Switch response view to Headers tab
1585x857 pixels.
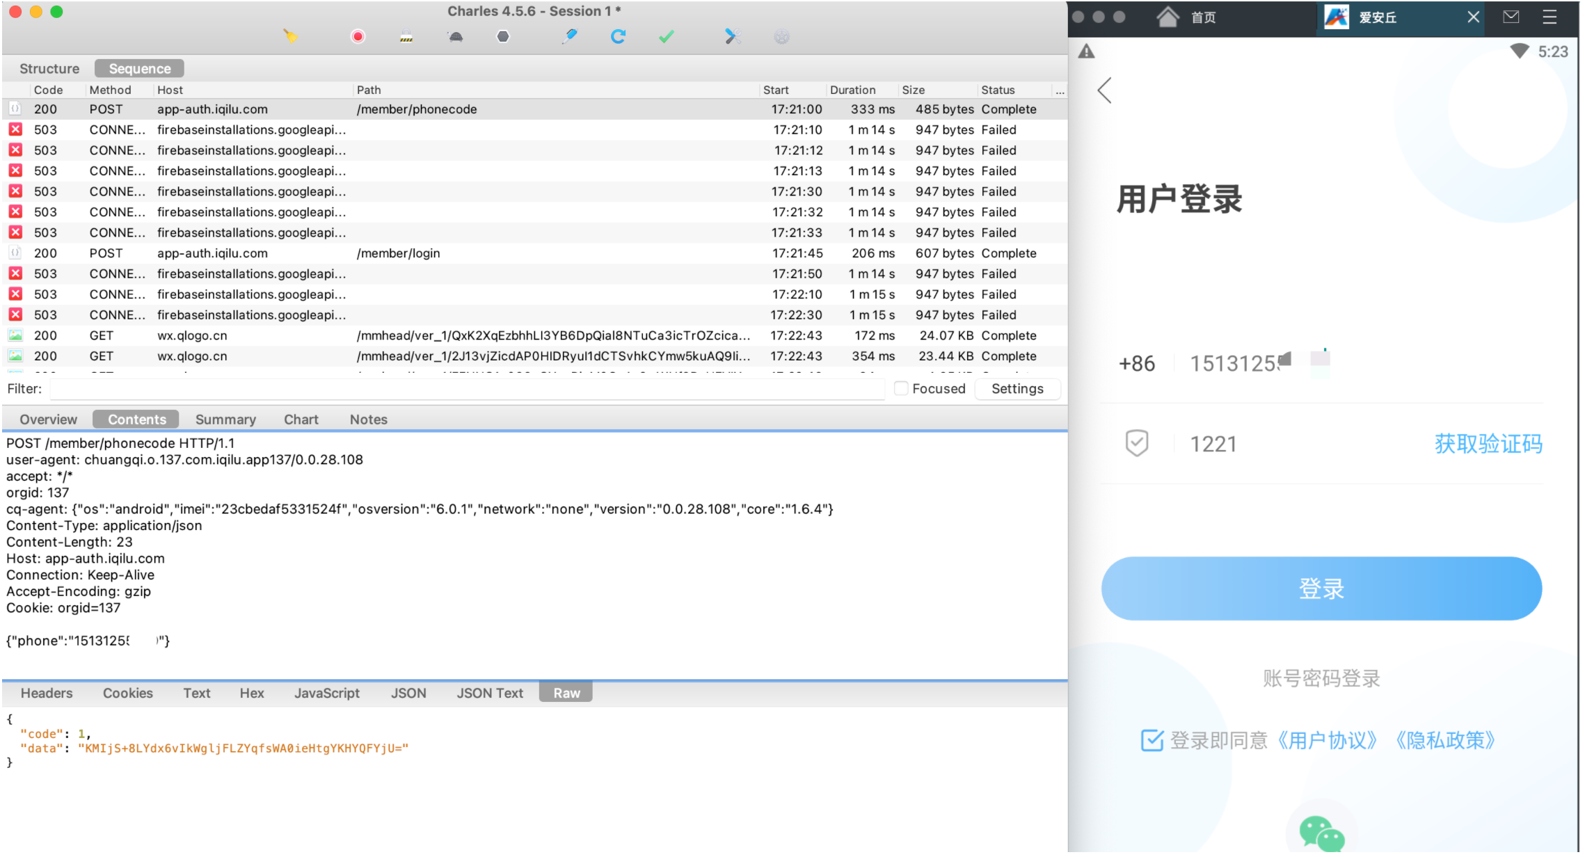46,693
